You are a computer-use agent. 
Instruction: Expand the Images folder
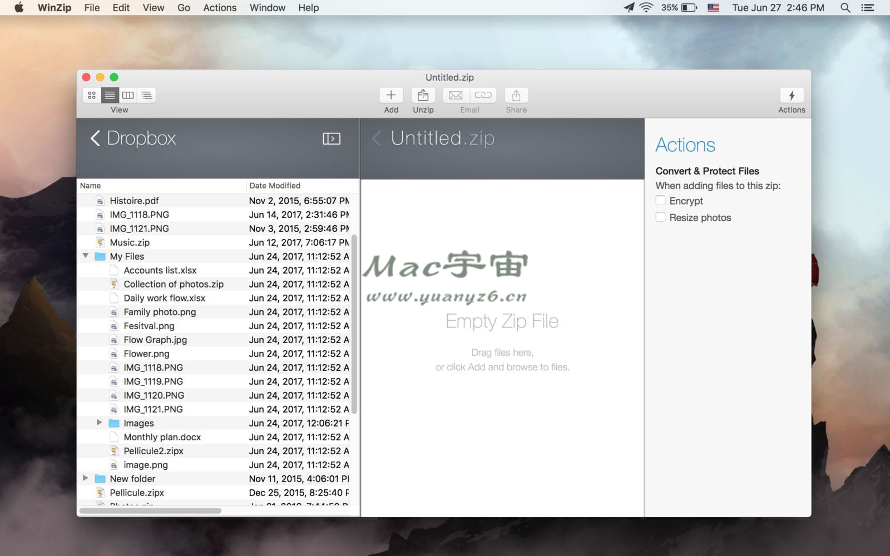99,423
